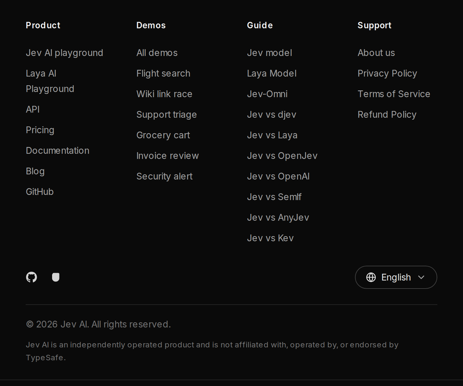
Task: View the Pricing page
Action: [x=40, y=130]
